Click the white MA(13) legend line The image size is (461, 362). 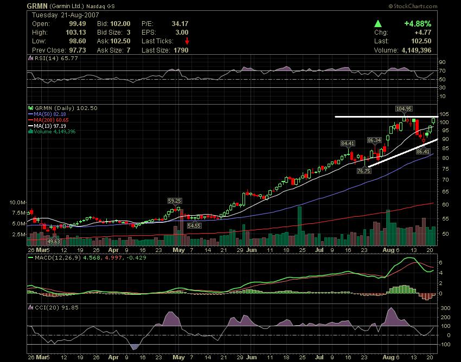point(30,126)
